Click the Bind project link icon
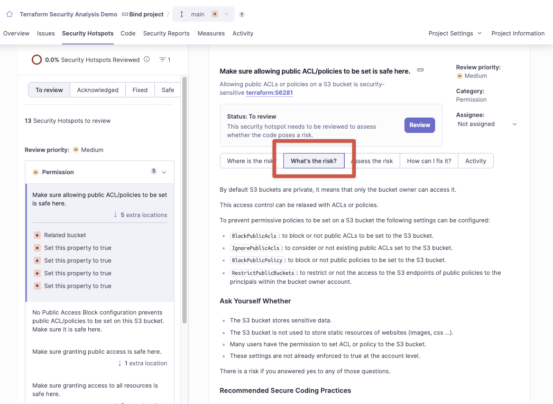This screenshot has width=553, height=404. point(125,14)
